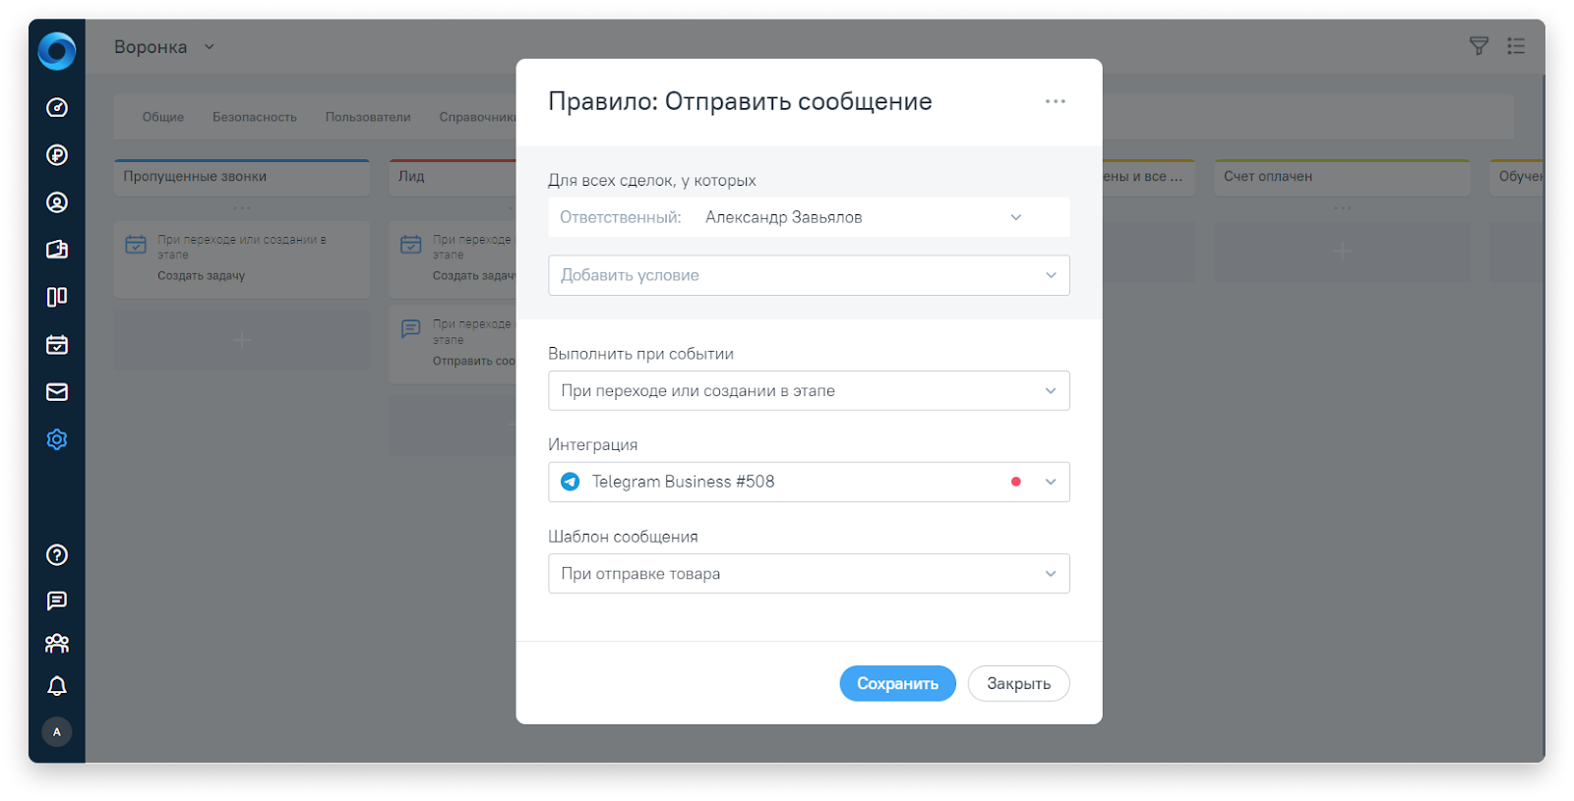Open the ruble finance icon in sidebar
1574x801 pixels.
click(x=57, y=154)
